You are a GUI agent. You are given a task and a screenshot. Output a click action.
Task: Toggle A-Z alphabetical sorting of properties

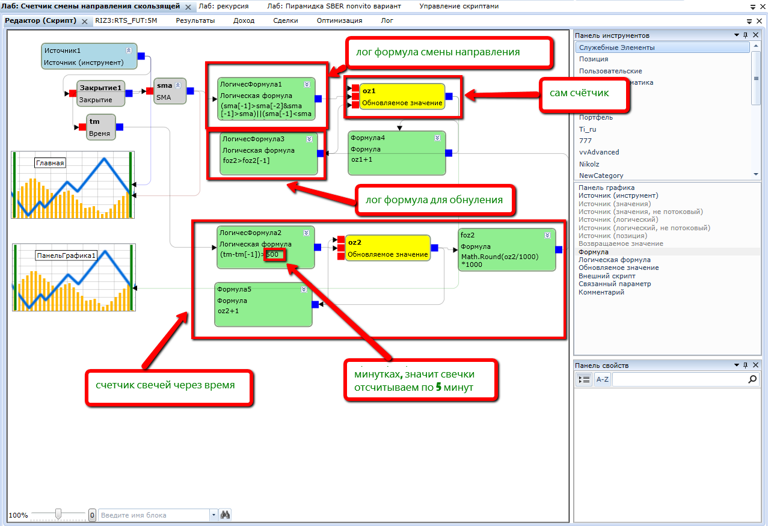click(602, 379)
